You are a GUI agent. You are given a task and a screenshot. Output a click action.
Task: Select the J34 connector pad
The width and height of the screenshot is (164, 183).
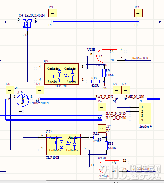(53, 13)
